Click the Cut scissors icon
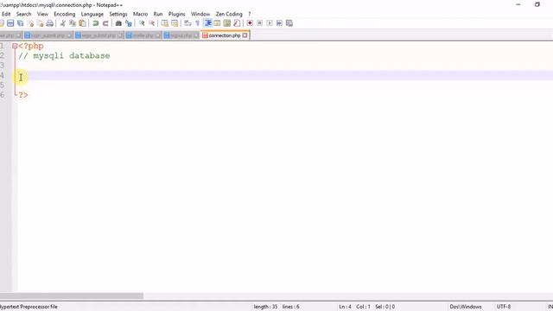Image resolution: width=553 pixels, height=311 pixels. (63, 23)
